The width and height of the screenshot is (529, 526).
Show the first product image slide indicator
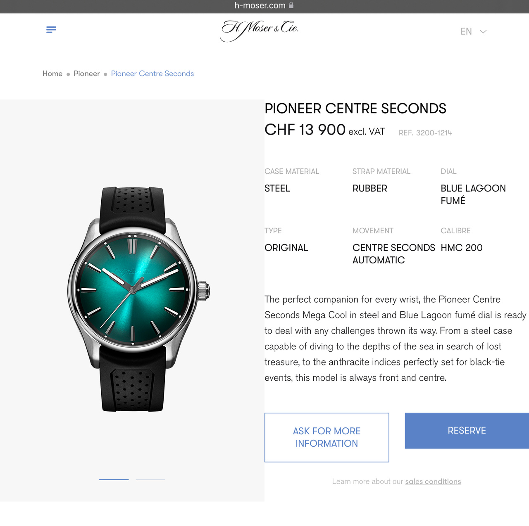[114, 479]
